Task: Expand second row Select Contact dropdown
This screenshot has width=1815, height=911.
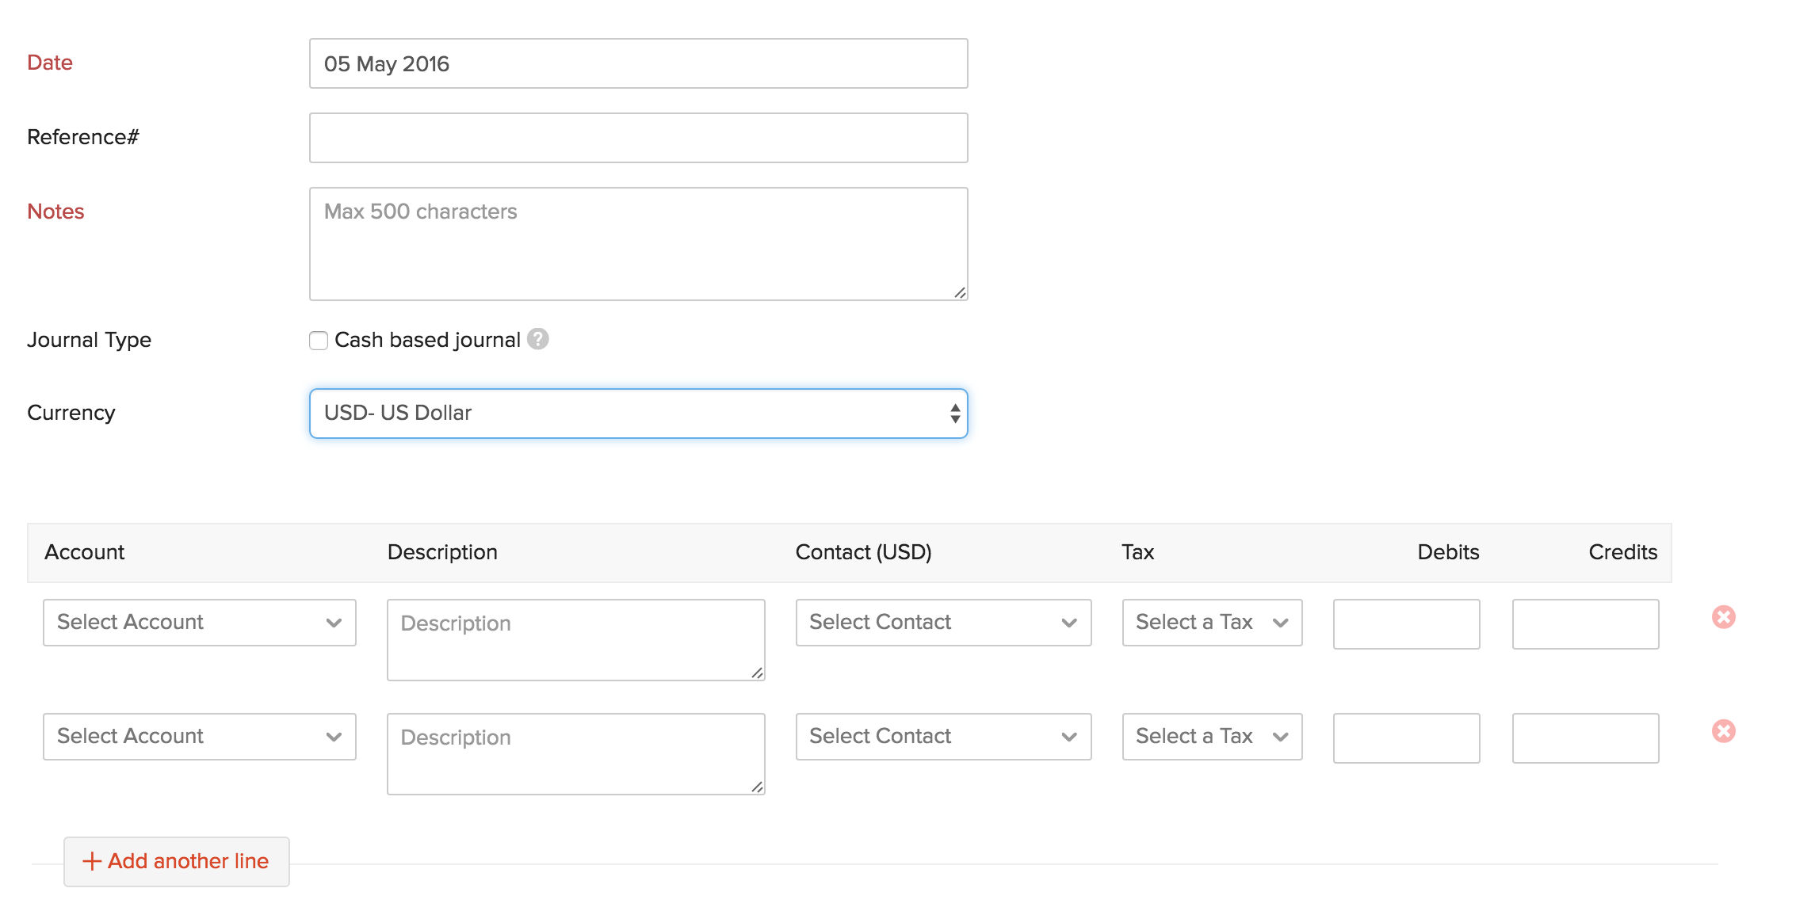Action: click(x=943, y=737)
